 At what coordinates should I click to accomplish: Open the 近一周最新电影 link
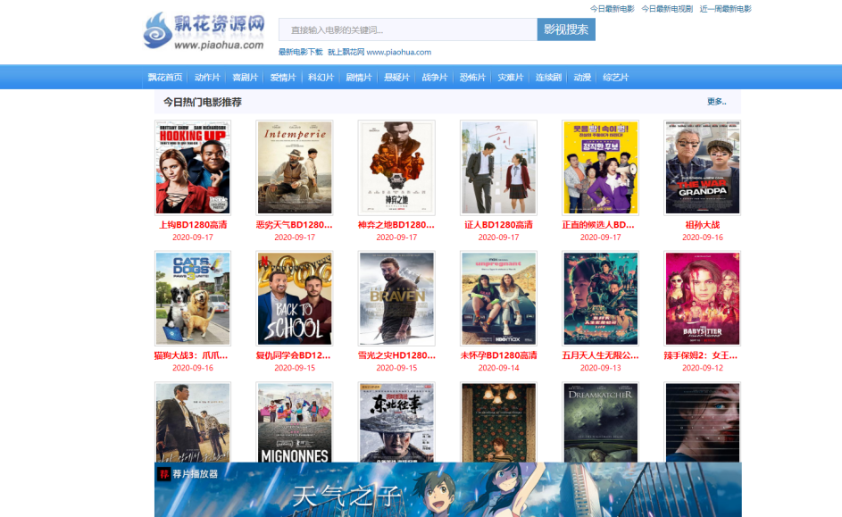click(725, 9)
